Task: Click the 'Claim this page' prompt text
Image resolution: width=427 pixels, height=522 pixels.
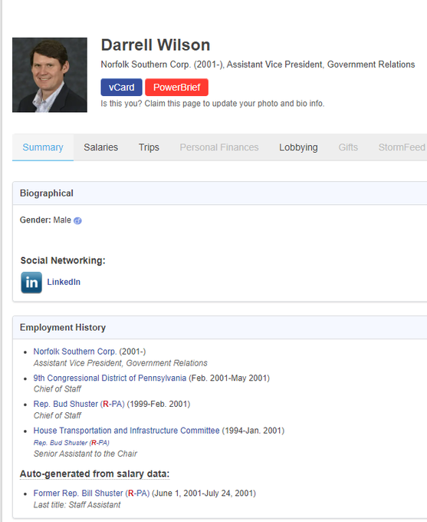Action: 212,104
